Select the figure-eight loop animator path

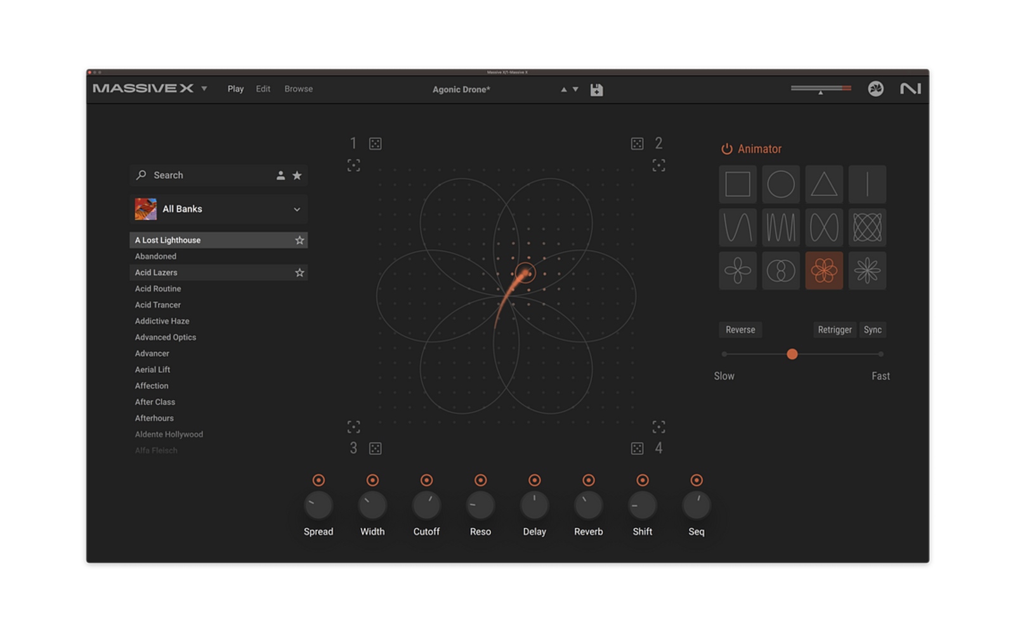click(824, 228)
